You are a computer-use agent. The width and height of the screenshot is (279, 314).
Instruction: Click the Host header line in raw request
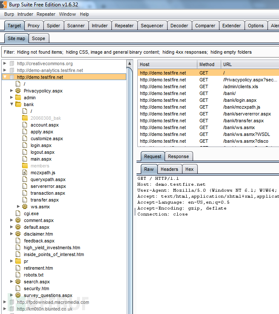pos(171,184)
